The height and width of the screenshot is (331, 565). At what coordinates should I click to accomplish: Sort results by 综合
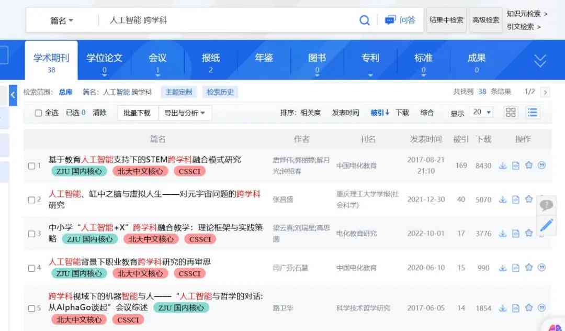[427, 113]
